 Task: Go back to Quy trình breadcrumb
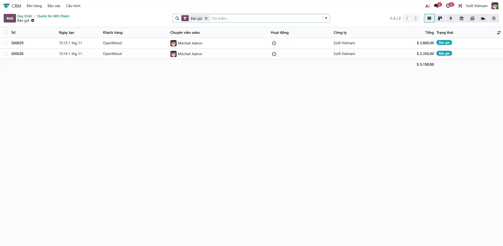click(24, 16)
